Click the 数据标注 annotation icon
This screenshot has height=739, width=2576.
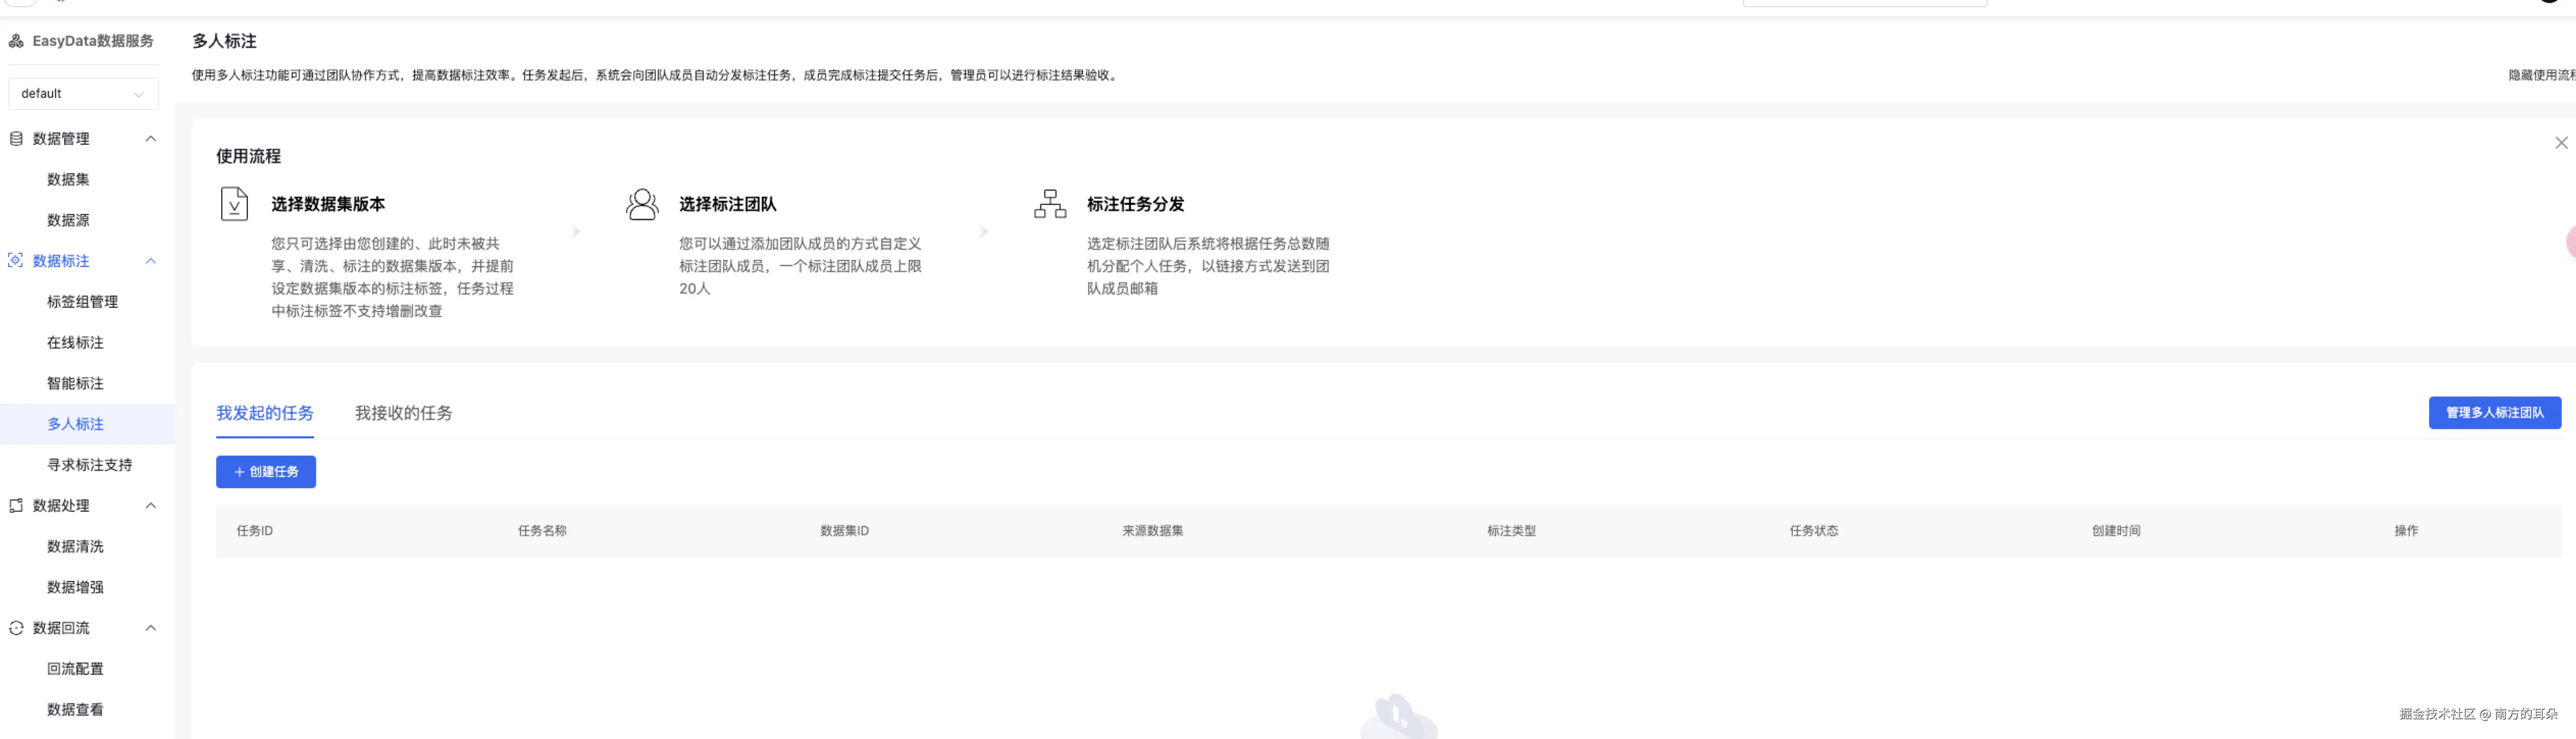pos(16,261)
